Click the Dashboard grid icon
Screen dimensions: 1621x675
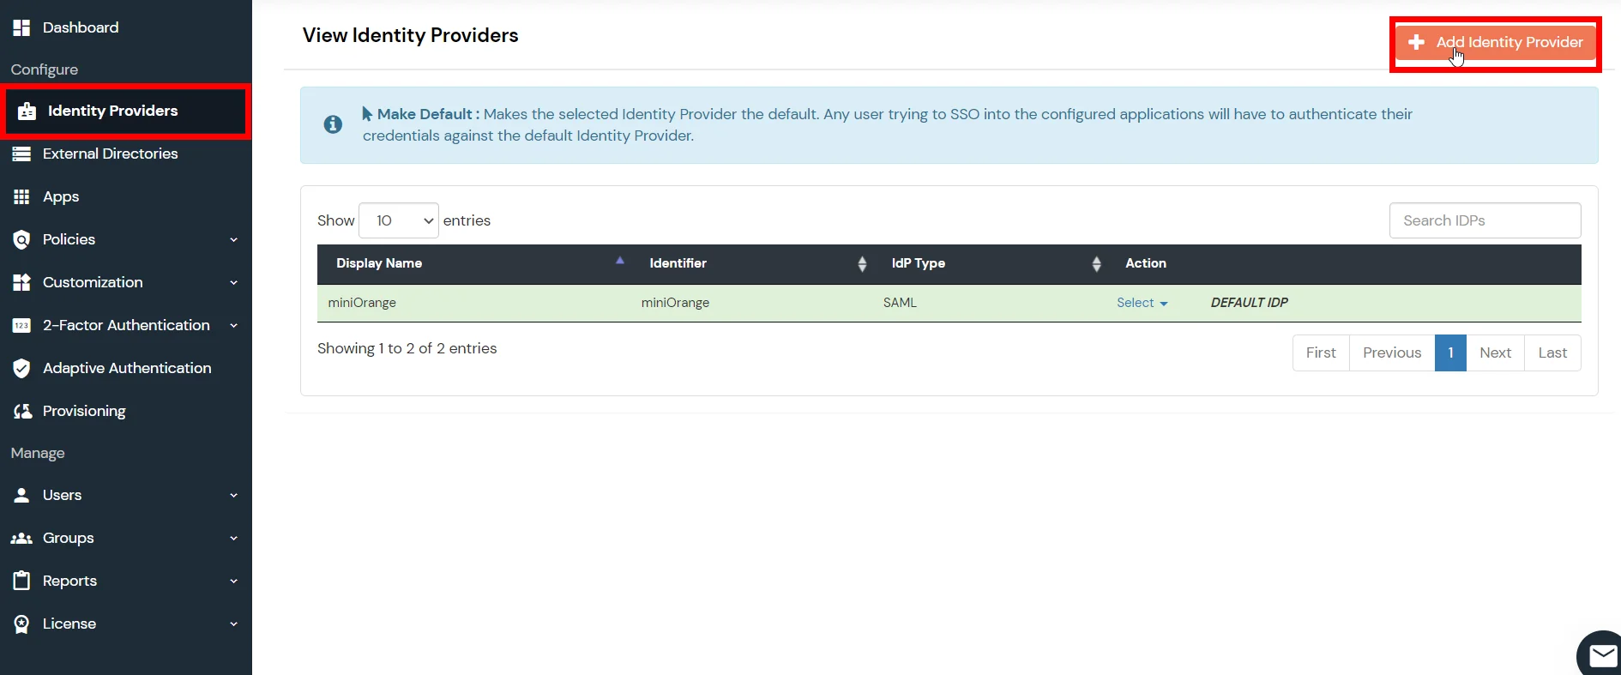21,27
